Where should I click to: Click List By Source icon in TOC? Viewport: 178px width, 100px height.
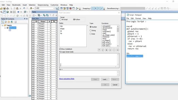coord(6,22)
